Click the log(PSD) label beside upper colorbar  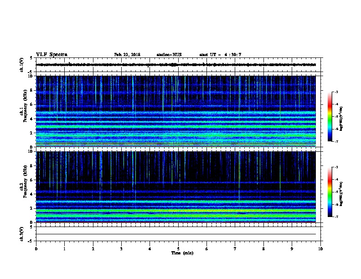pyautogui.click(x=341, y=119)
